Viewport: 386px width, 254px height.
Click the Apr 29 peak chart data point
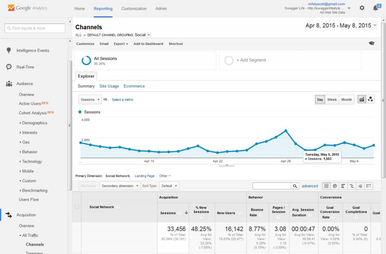[x=286, y=131]
